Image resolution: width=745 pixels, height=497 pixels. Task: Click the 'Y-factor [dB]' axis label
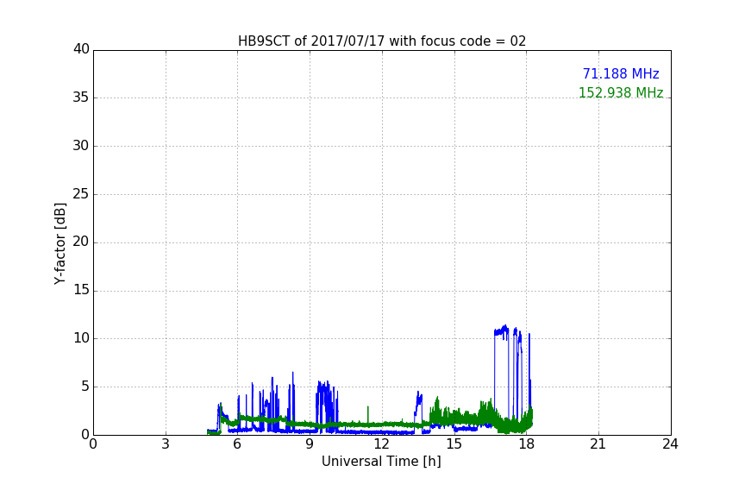pyautogui.click(x=59, y=243)
